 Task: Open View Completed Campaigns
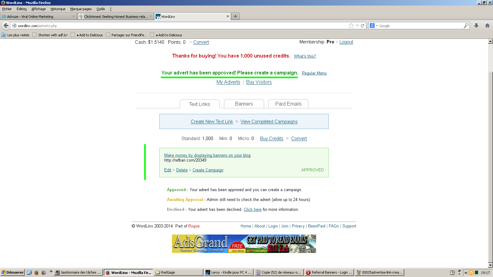(269, 122)
